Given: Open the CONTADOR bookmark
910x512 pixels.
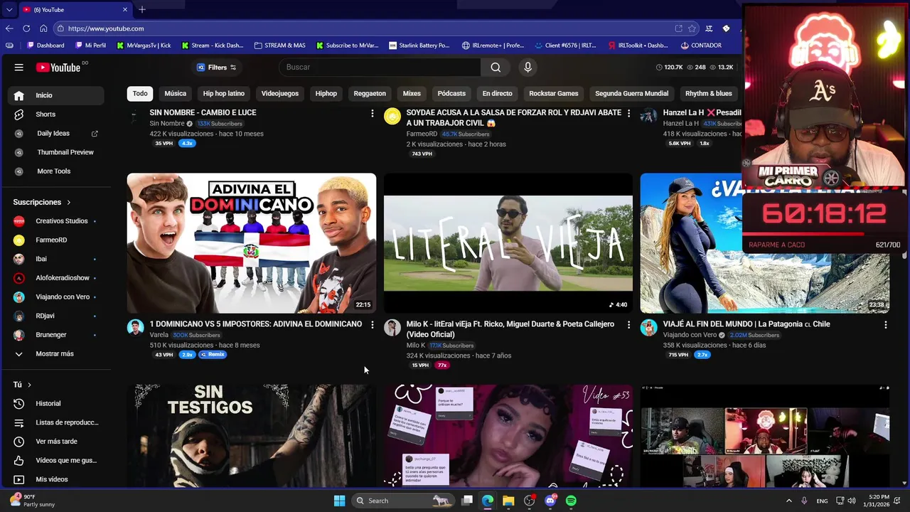Looking at the screenshot, I should pyautogui.click(x=701, y=46).
